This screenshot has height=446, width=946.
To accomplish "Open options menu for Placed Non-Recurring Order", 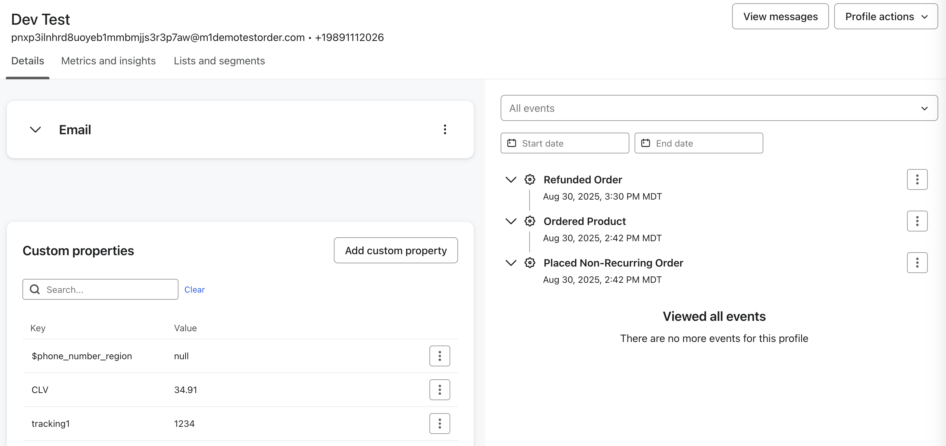I will tap(917, 262).
